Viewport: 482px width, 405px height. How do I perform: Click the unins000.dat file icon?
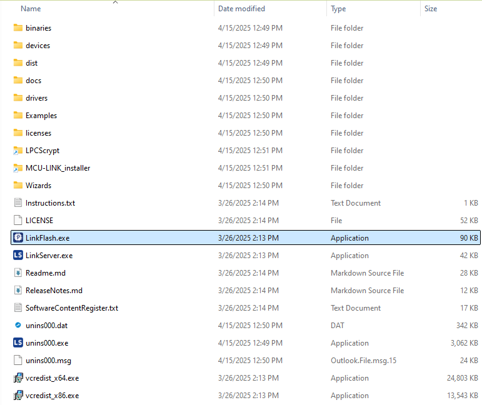click(x=18, y=326)
